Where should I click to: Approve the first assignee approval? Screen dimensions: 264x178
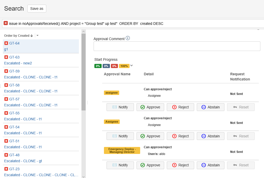pyautogui.click(x=150, y=107)
